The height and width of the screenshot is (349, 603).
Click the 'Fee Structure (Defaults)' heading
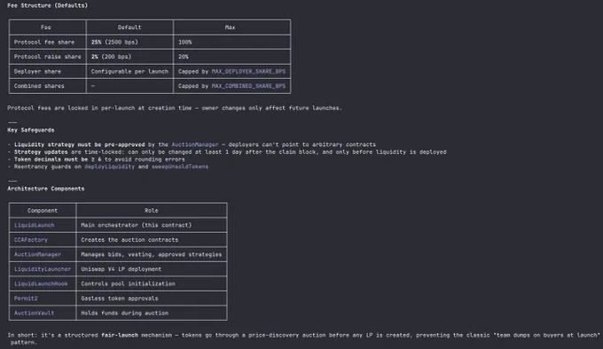coord(47,5)
